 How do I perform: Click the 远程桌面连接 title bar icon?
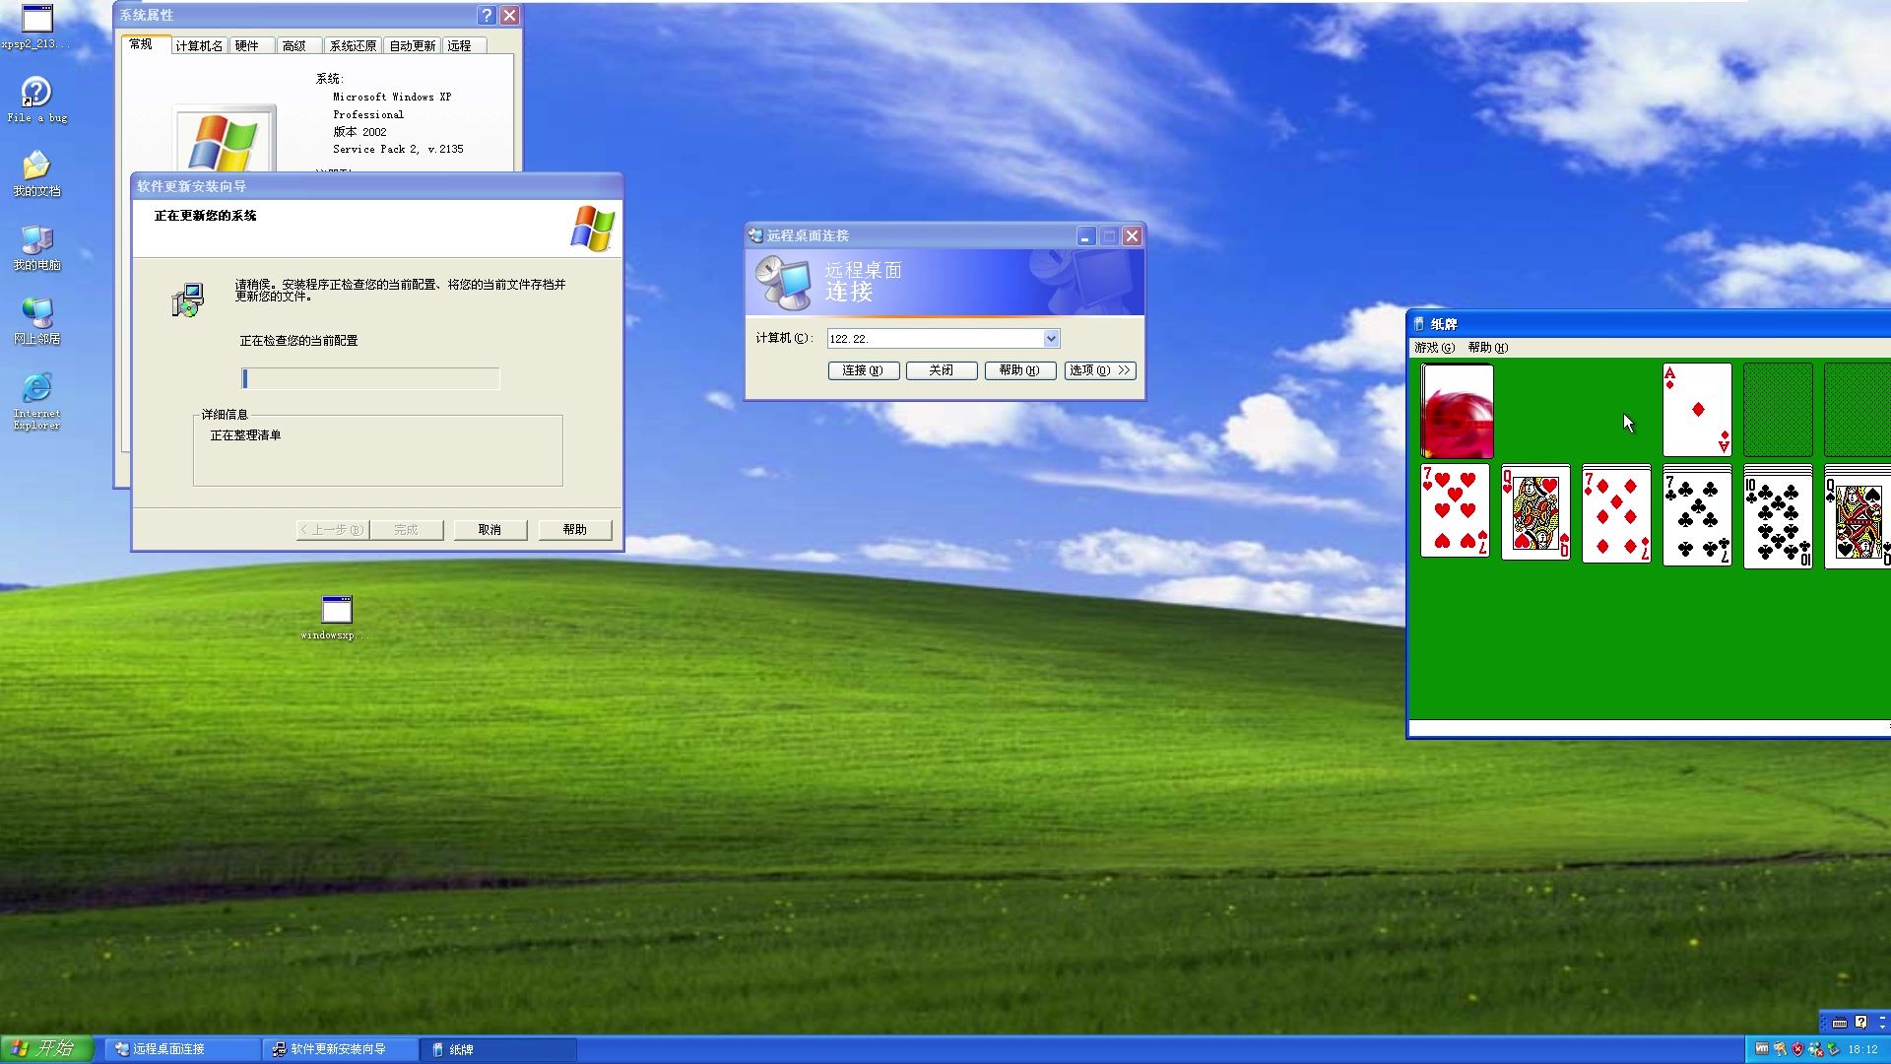[755, 235]
